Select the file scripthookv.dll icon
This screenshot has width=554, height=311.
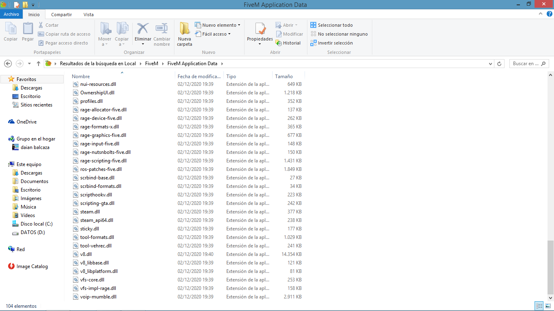pos(75,195)
